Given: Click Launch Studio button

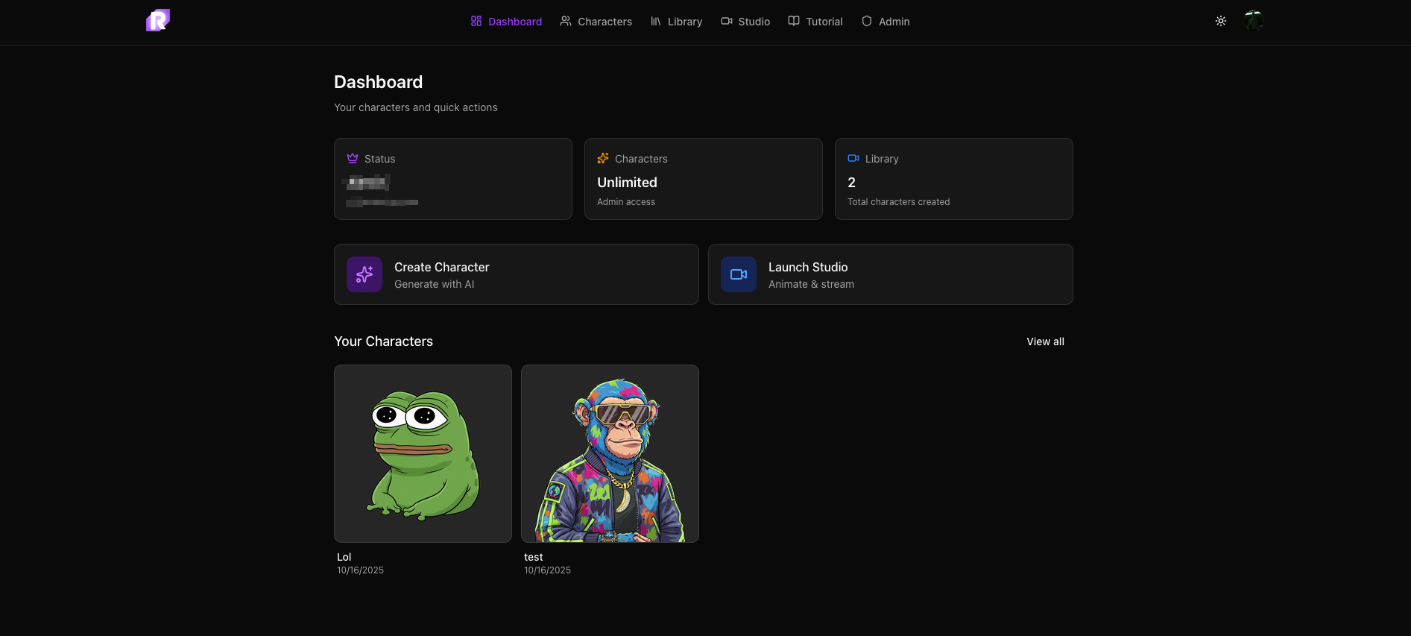Looking at the screenshot, I should (891, 274).
